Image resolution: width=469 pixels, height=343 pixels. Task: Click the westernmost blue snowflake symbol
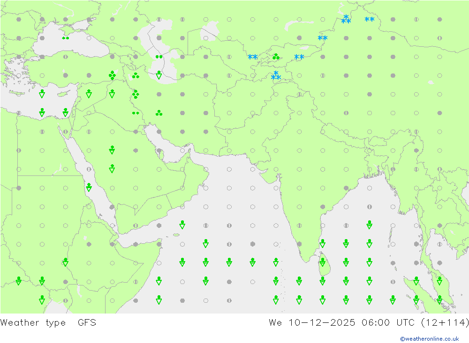pos(253,57)
